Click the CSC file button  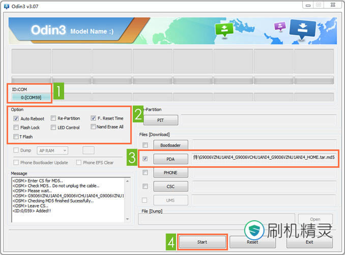(x=170, y=187)
